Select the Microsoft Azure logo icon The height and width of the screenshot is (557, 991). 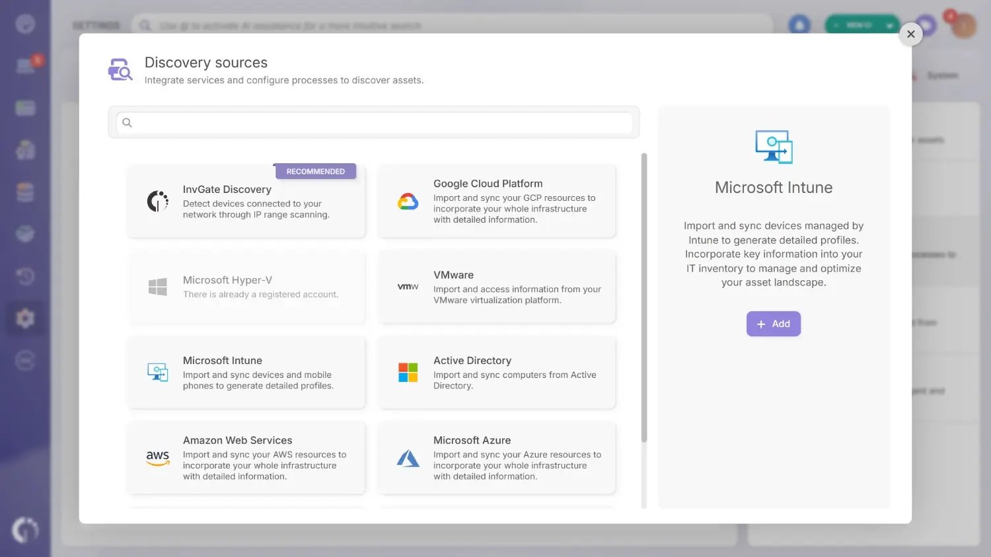(x=408, y=458)
